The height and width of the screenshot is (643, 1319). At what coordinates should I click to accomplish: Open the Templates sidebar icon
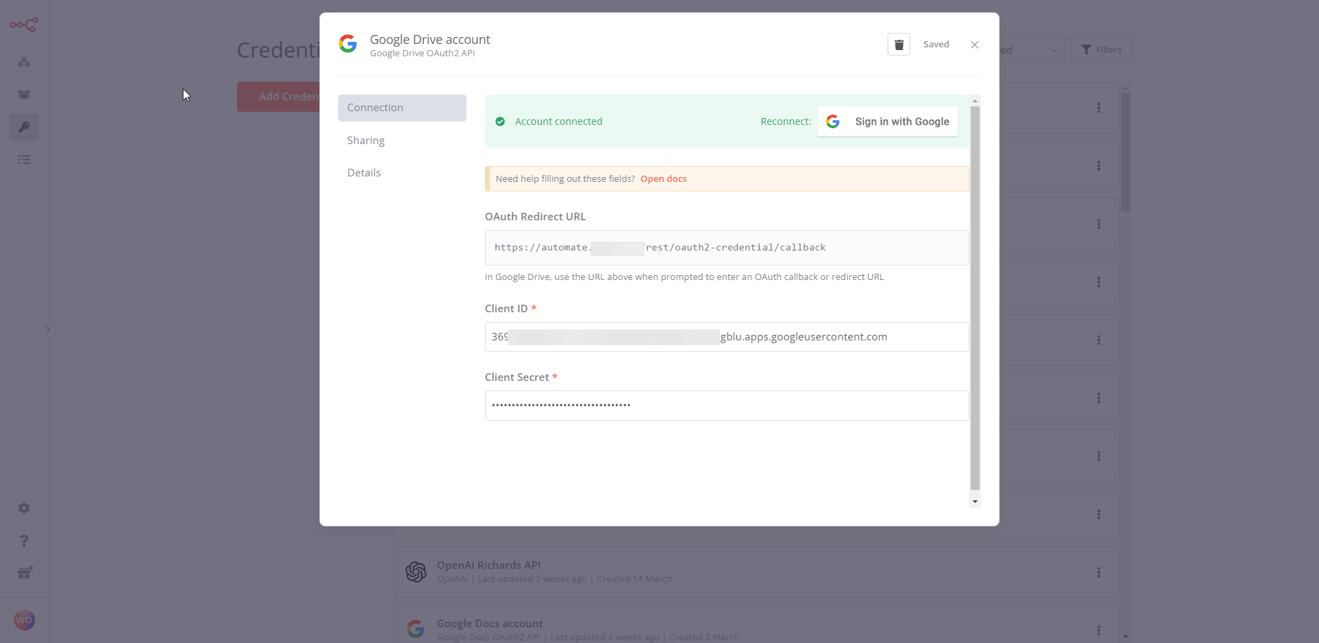click(x=24, y=95)
